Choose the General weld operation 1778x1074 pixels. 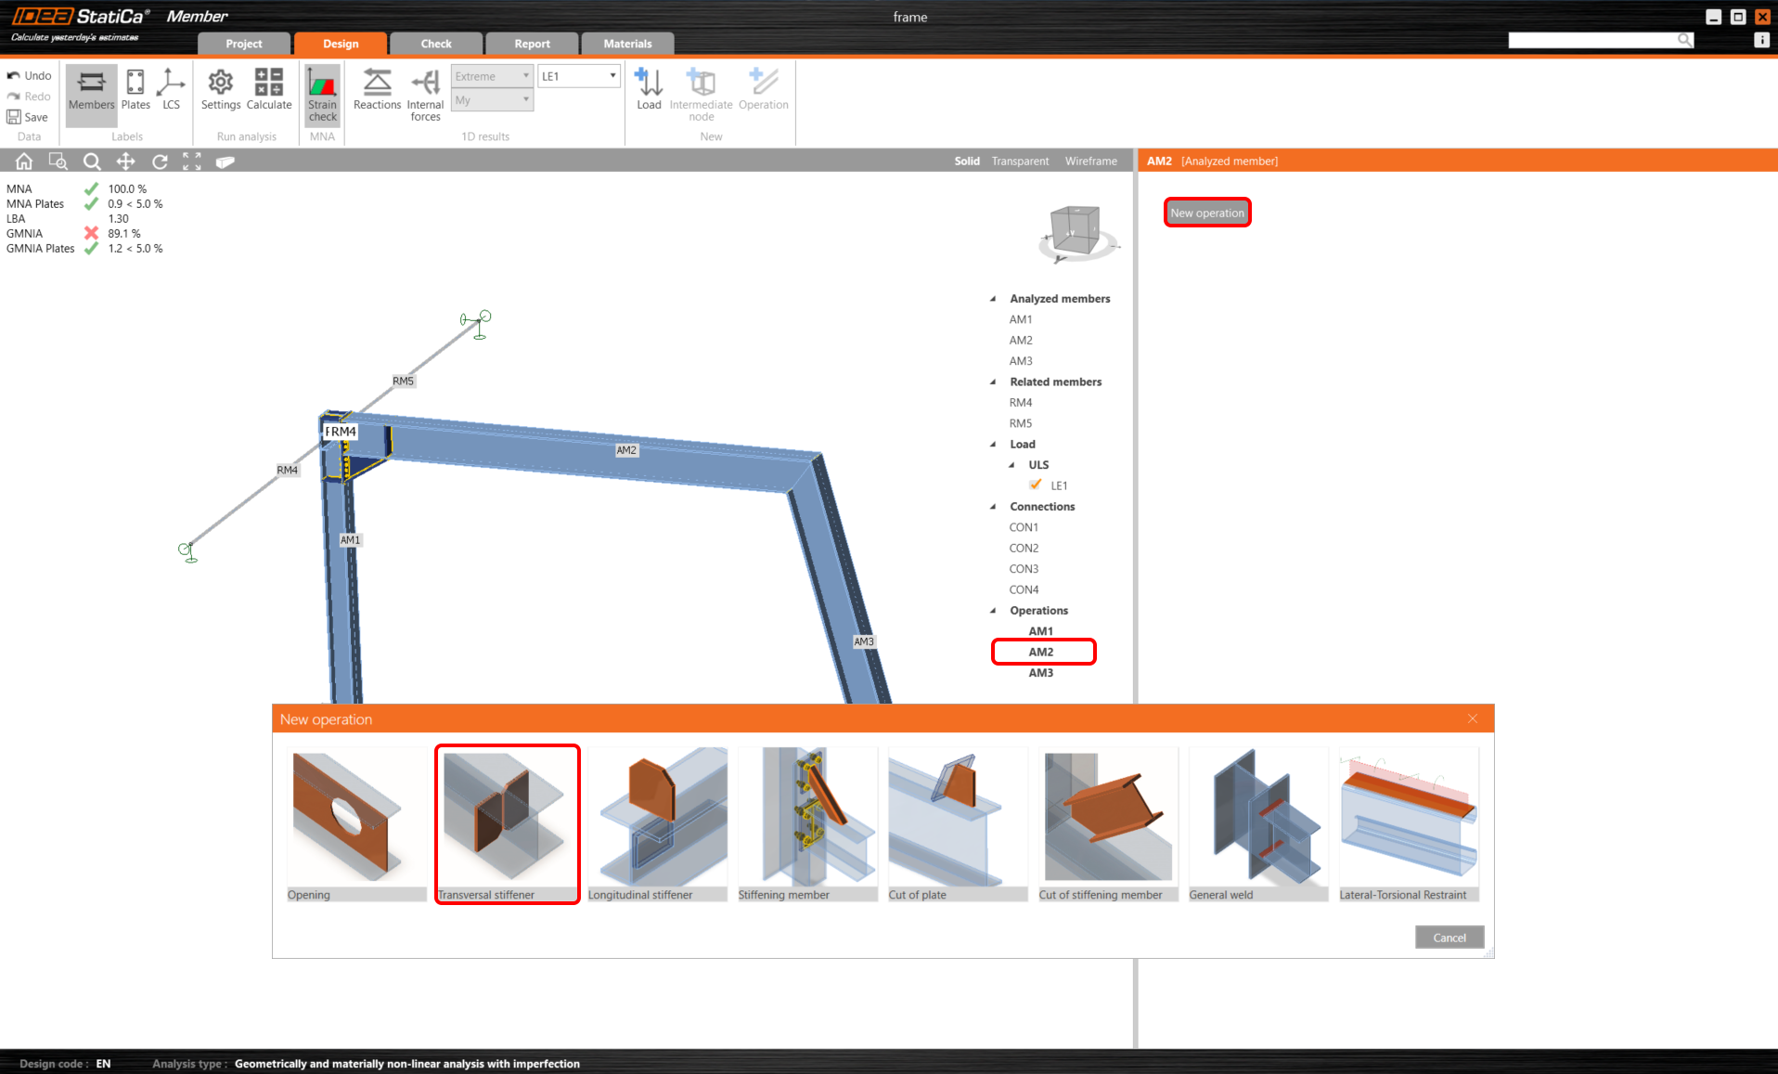1259,824
